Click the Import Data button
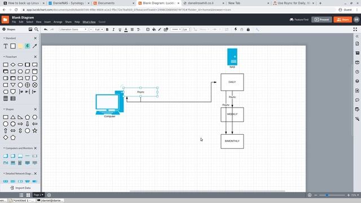 click(20, 188)
